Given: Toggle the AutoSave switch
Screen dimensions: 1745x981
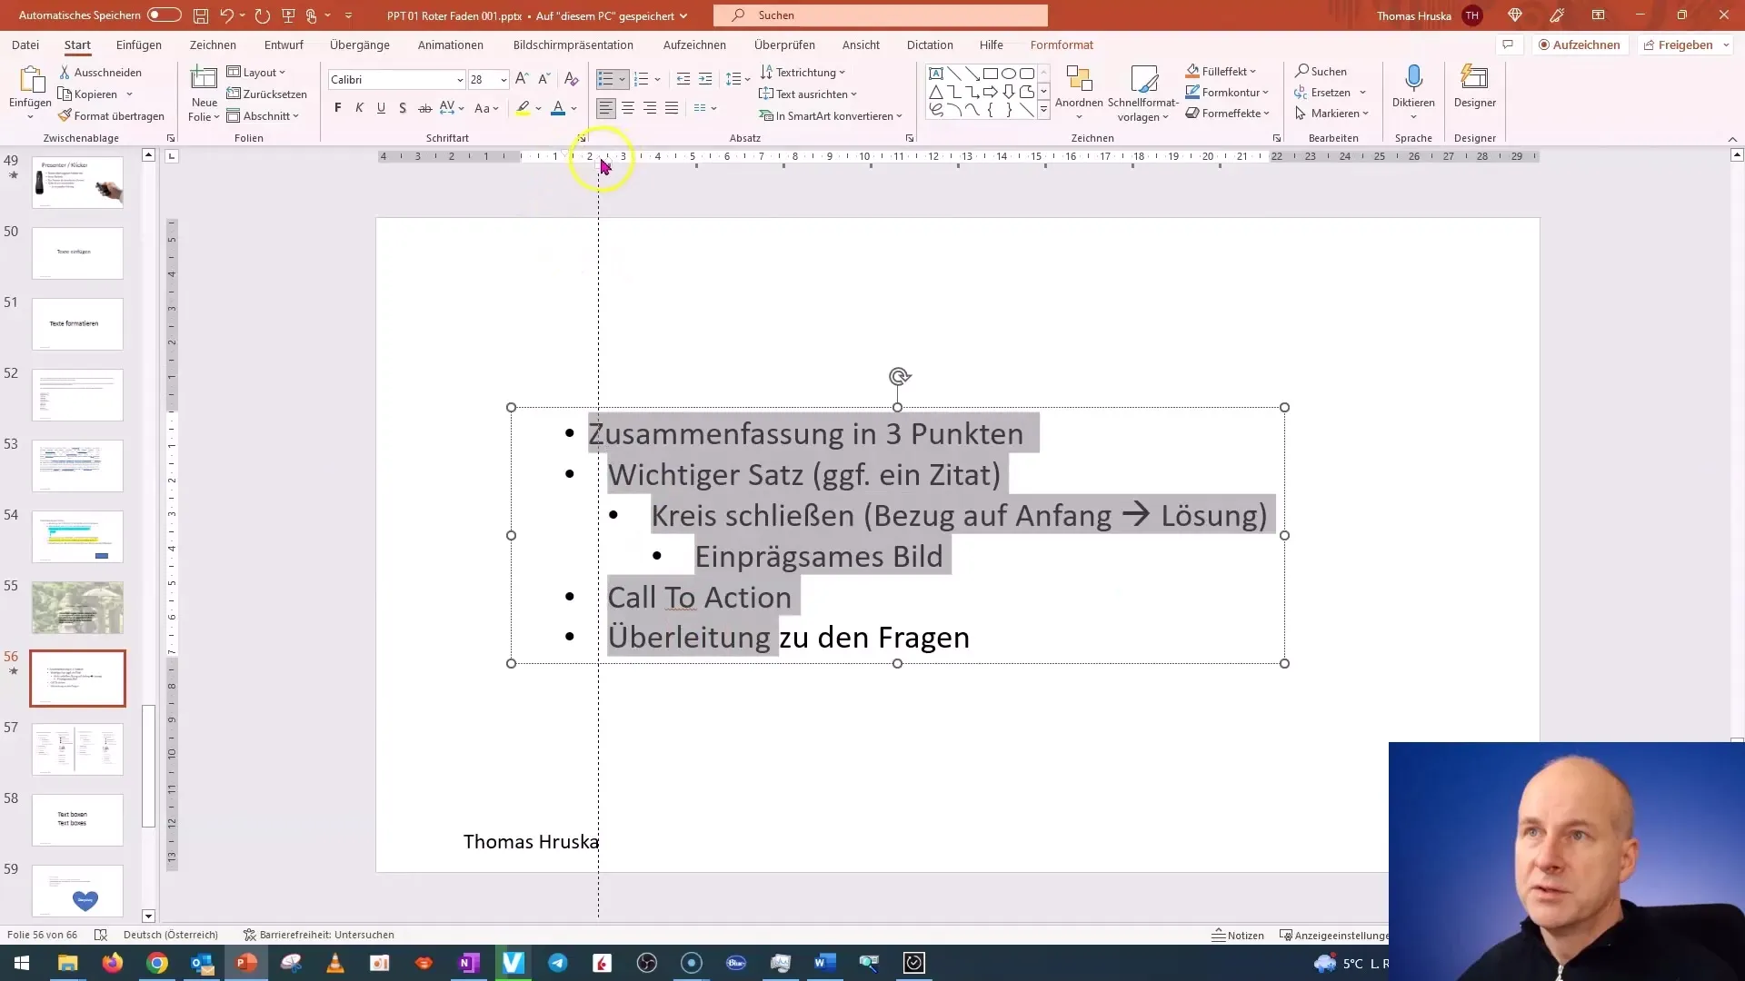Looking at the screenshot, I should coord(165,15).
